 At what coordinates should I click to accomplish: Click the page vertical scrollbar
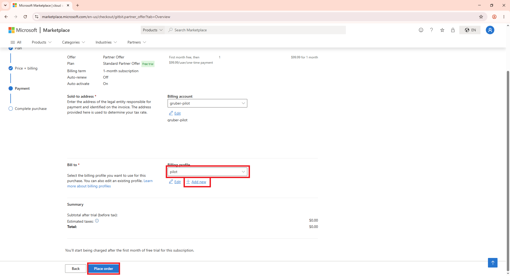click(x=508, y=170)
